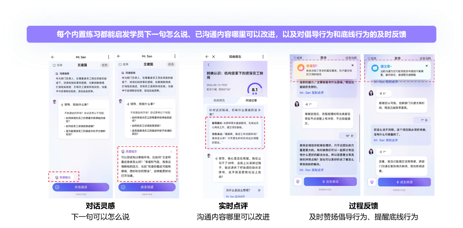Click the blue alert icon in 请注意

[x=375, y=68]
